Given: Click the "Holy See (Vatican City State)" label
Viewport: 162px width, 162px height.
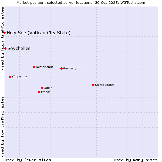Looking at the screenshot, I should [x=39, y=33].
